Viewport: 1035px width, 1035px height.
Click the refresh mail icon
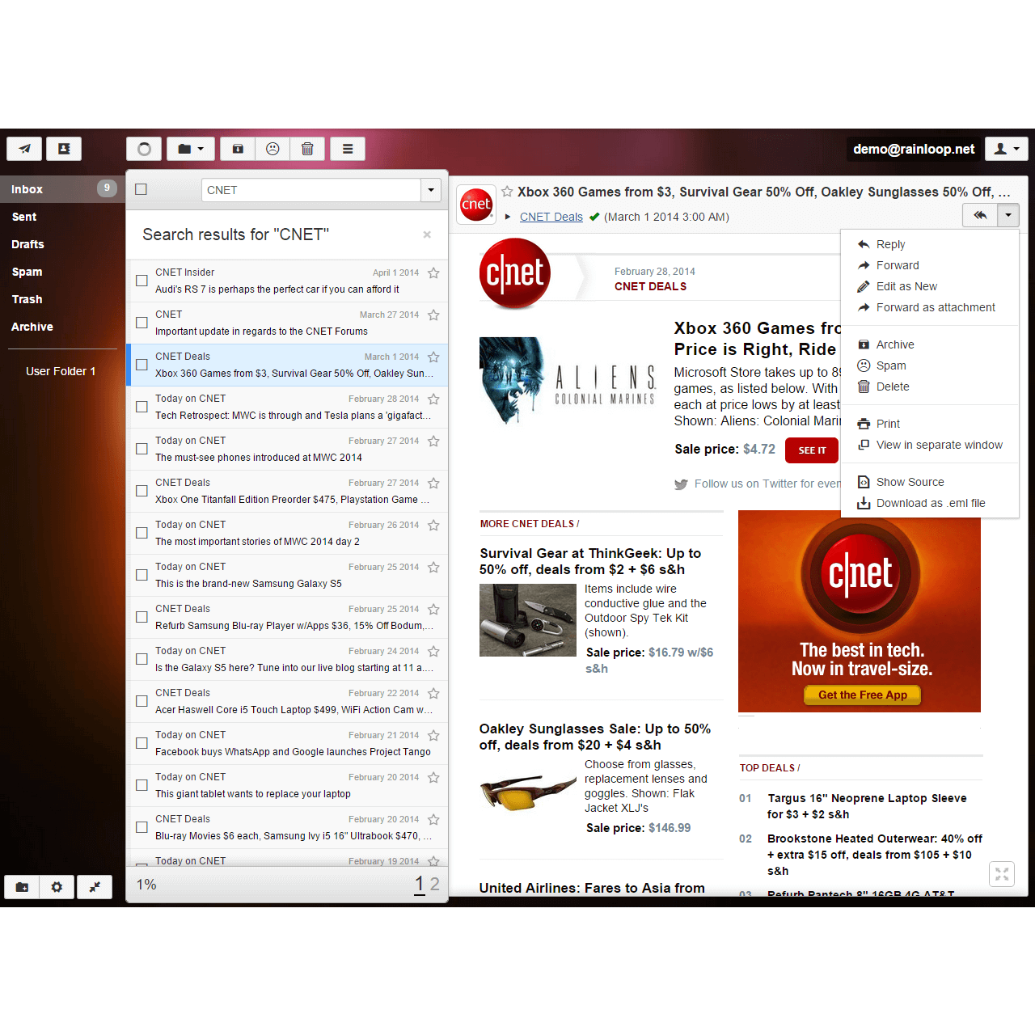click(143, 149)
